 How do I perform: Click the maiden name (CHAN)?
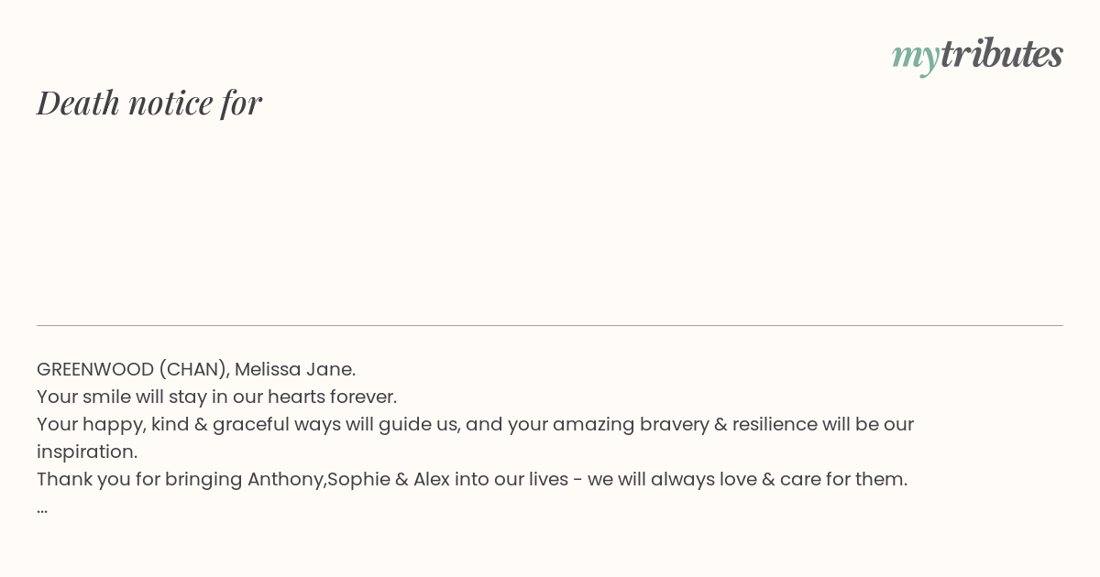coord(192,369)
